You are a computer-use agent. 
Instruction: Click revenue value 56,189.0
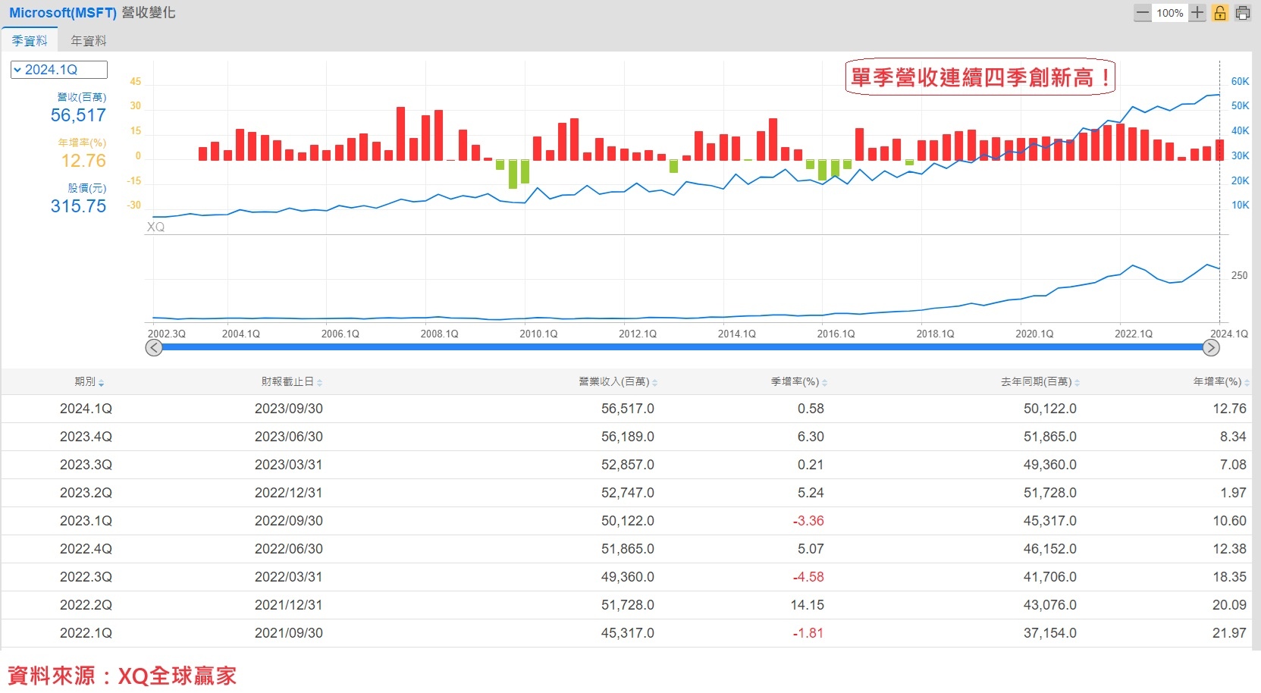pyautogui.click(x=628, y=437)
